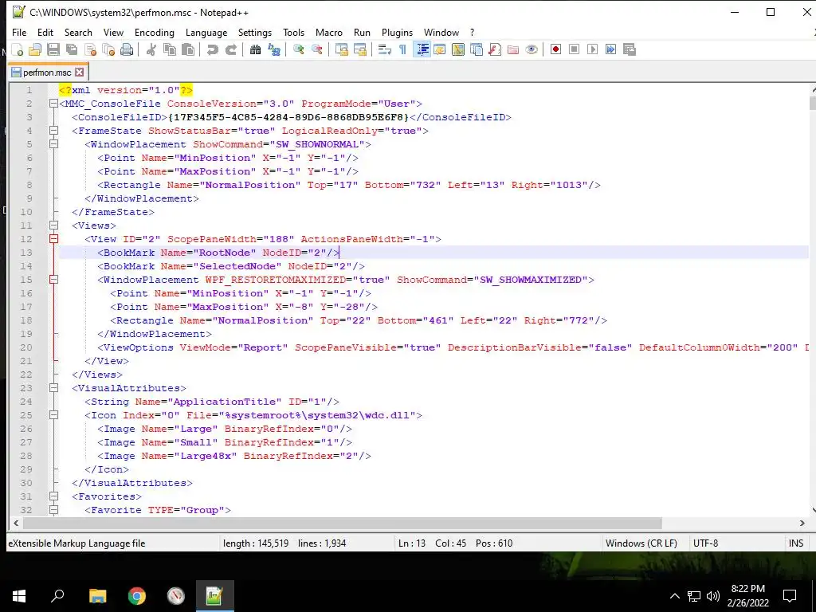Run macro multiple times icon
Viewport: 816px width, 612px height.
(611, 49)
